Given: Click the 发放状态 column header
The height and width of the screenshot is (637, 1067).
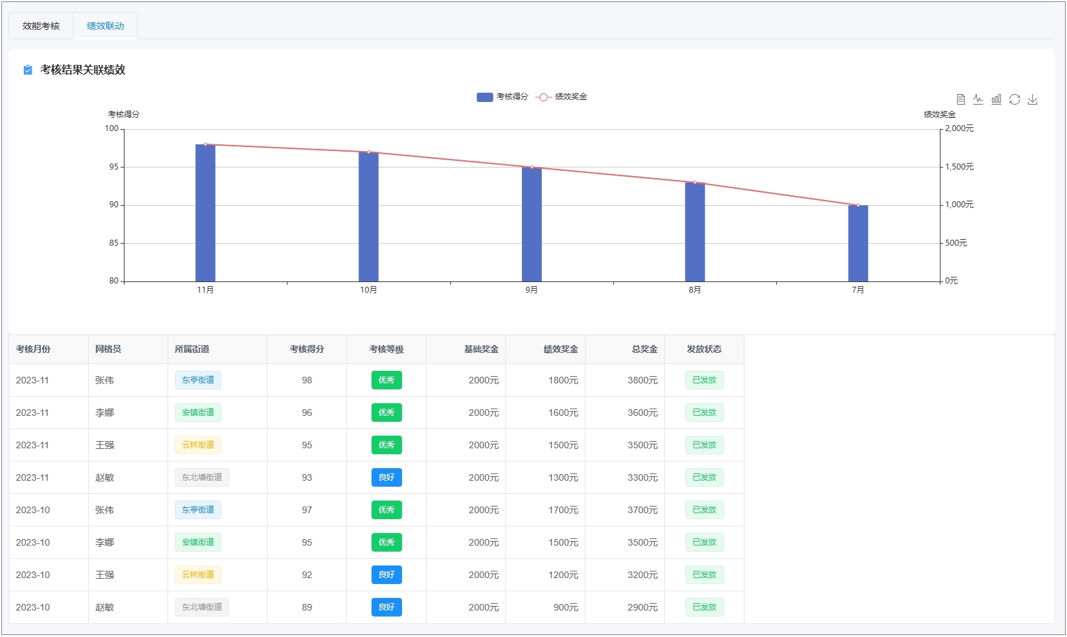Looking at the screenshot, I should click(x=704, y=349).
